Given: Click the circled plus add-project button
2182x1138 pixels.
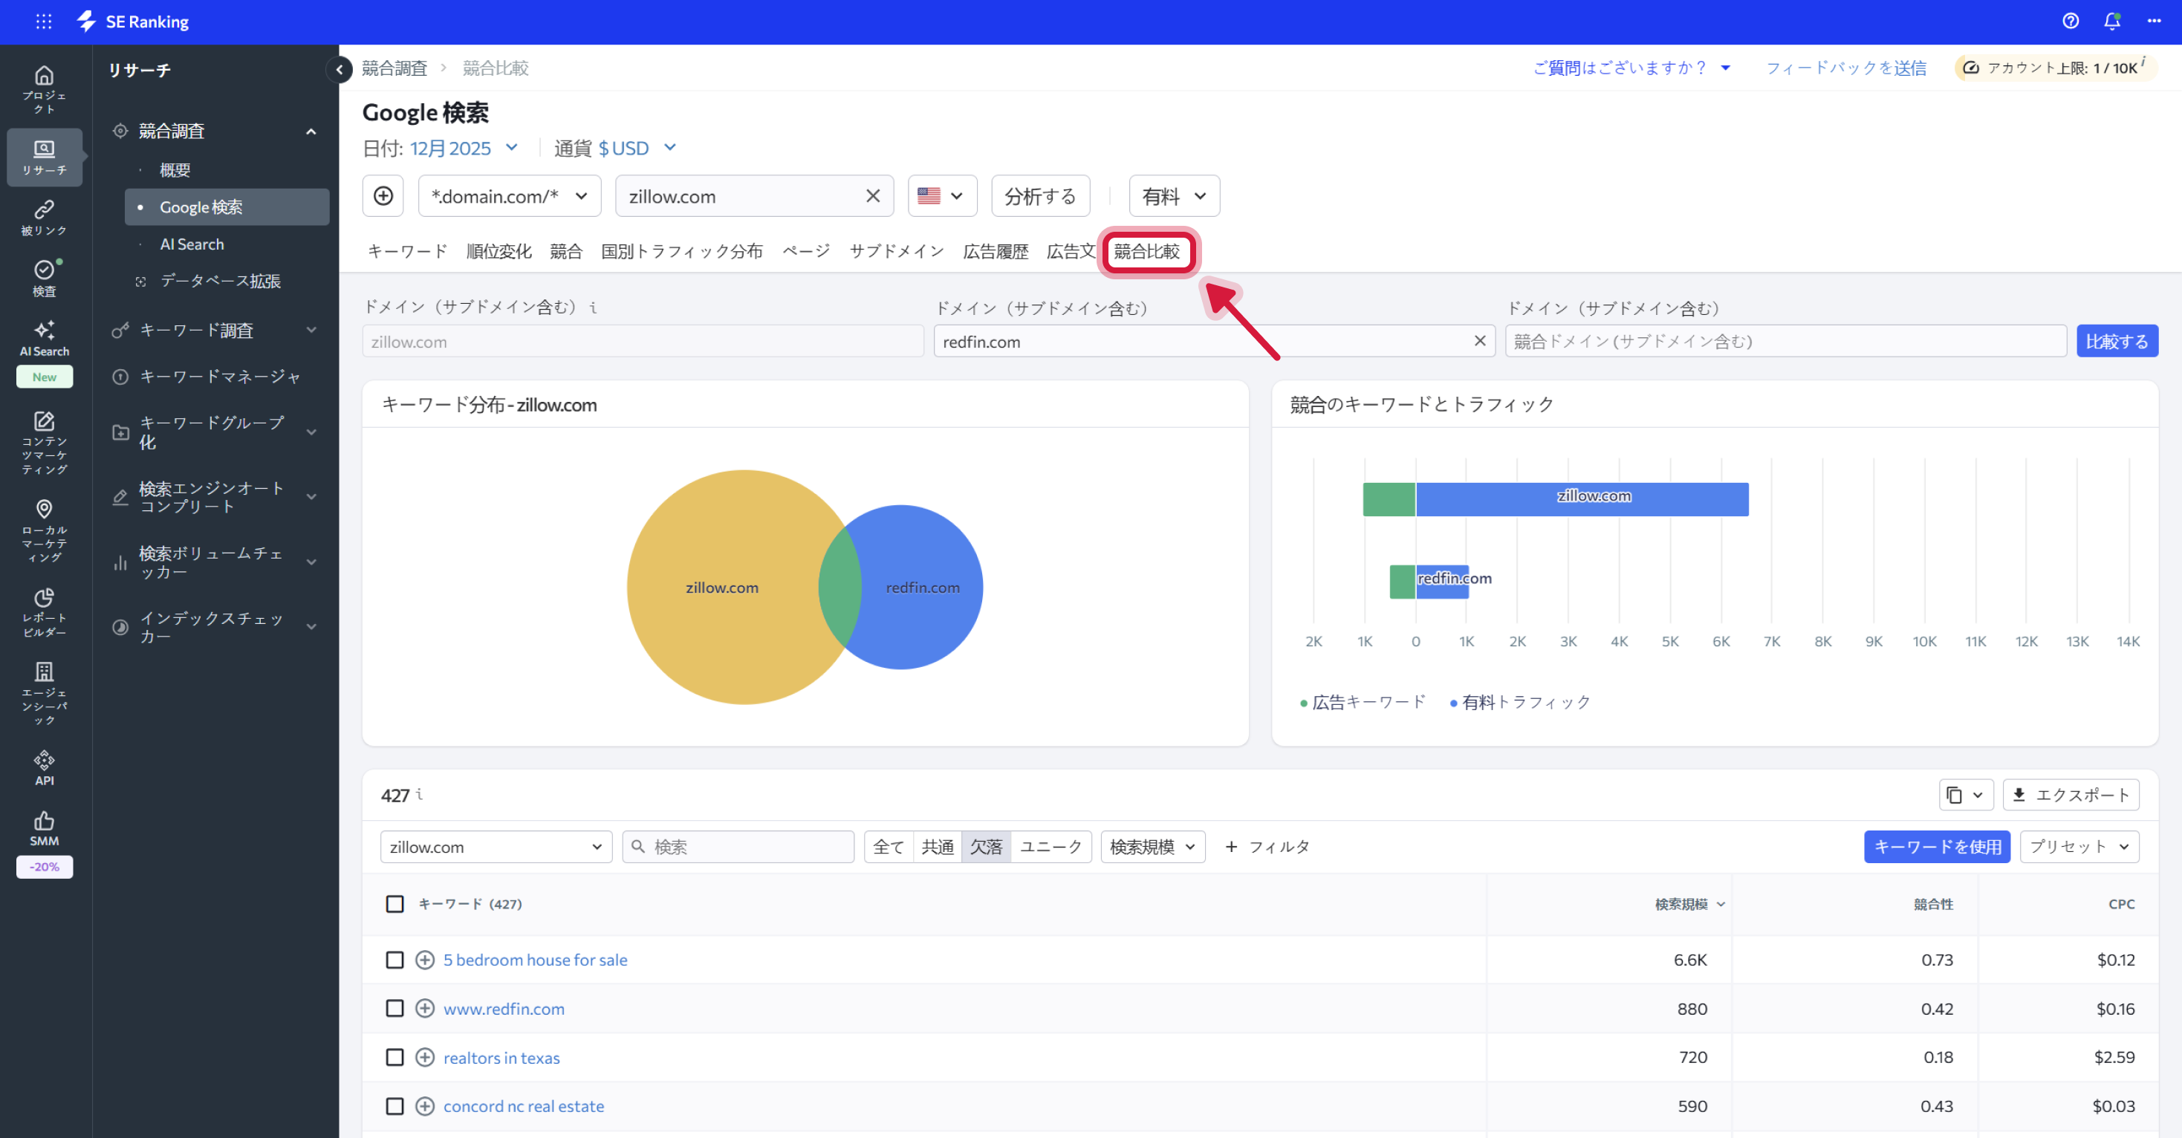Looking at the screenshot, I should 383,196.
